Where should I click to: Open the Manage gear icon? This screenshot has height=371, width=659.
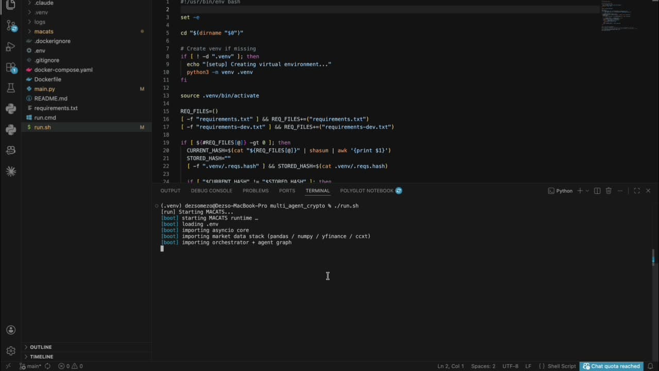pos(10,351)
